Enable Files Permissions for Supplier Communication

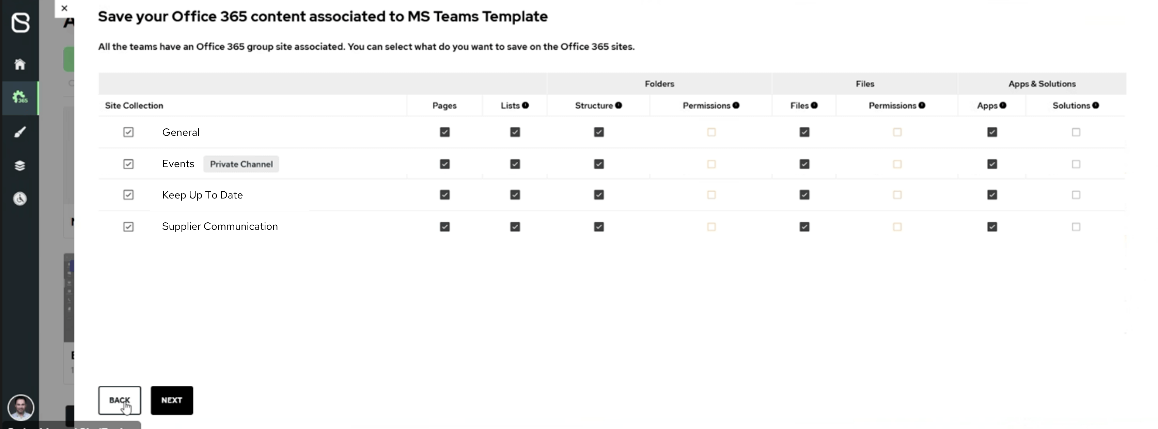[897, 227]
